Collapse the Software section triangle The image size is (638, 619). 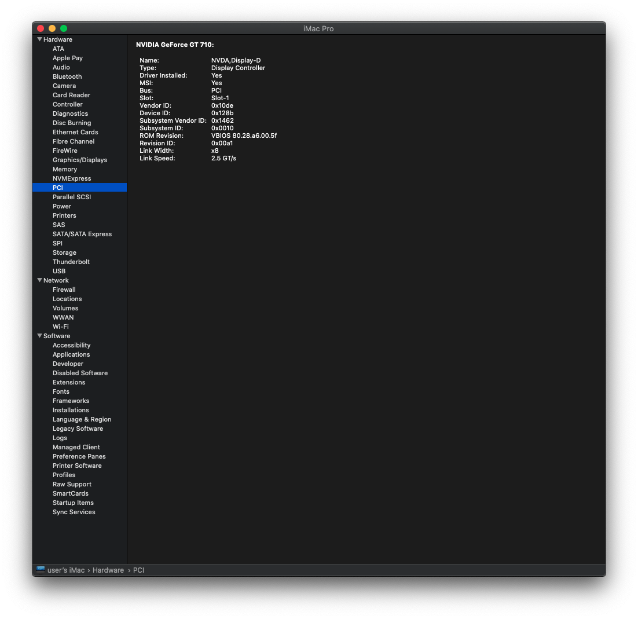pos(39,336)
